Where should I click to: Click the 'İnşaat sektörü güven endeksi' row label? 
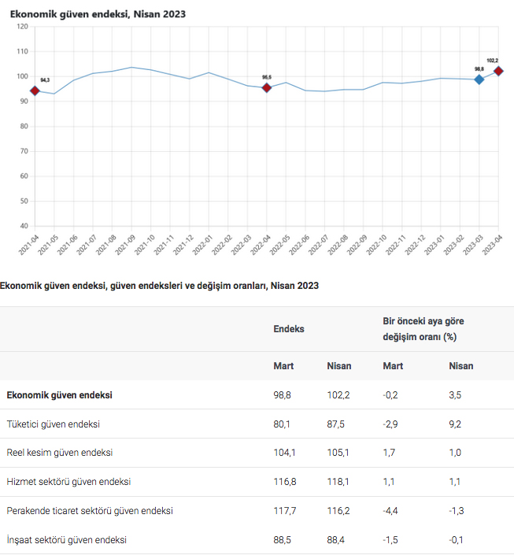pos(66,540)
